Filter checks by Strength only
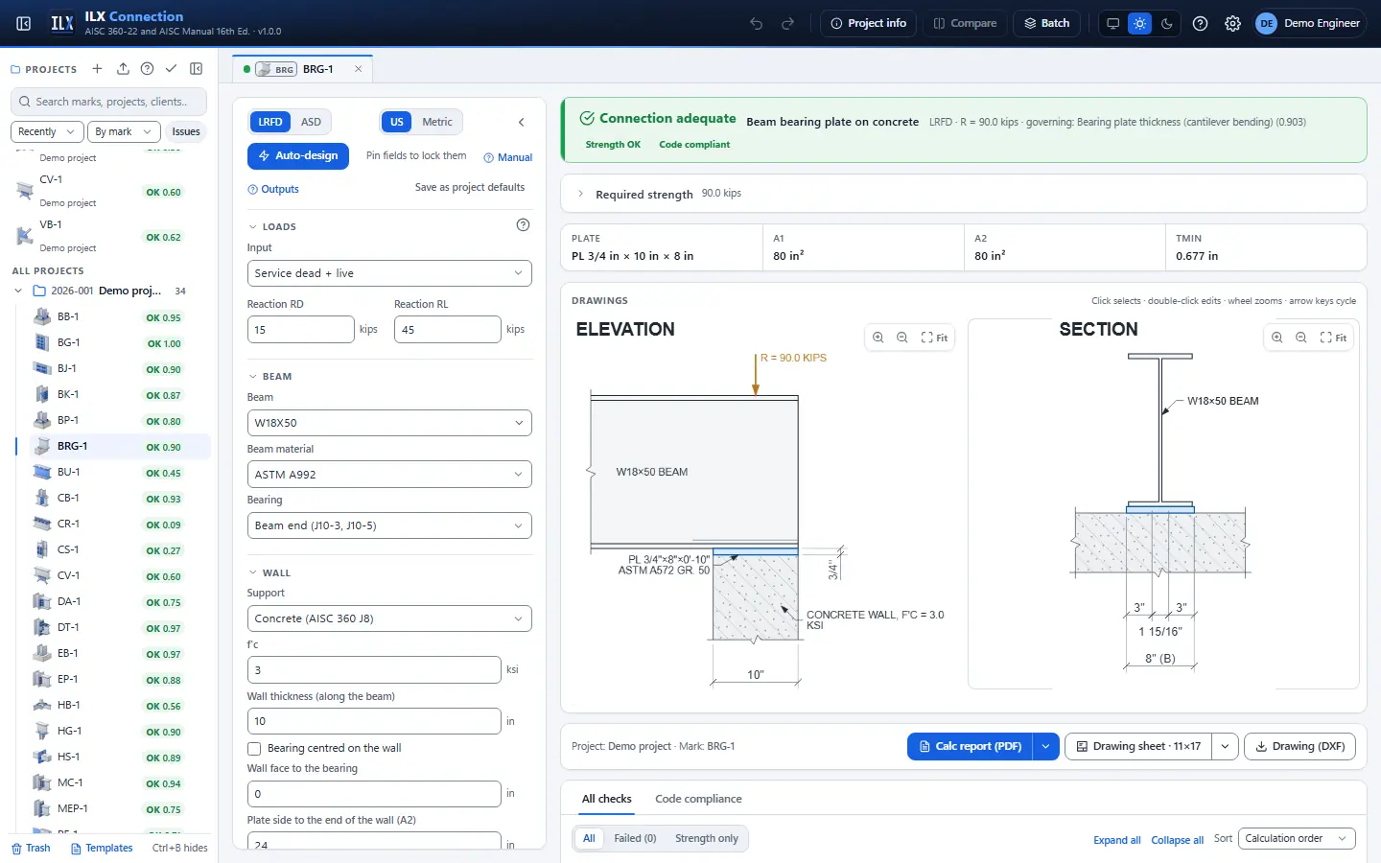Image resolution: width=1381 pixels, height=863 pixels. (x=707, y=838)
